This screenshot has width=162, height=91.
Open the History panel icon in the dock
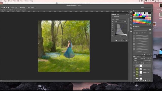131,12
